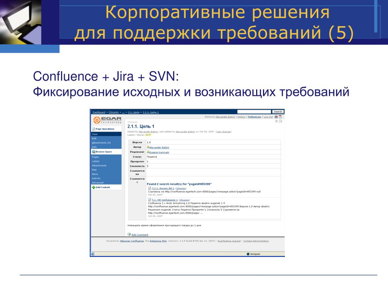Click the Browse Space globe icon
388x291 pixels.
tap(94, 152)
